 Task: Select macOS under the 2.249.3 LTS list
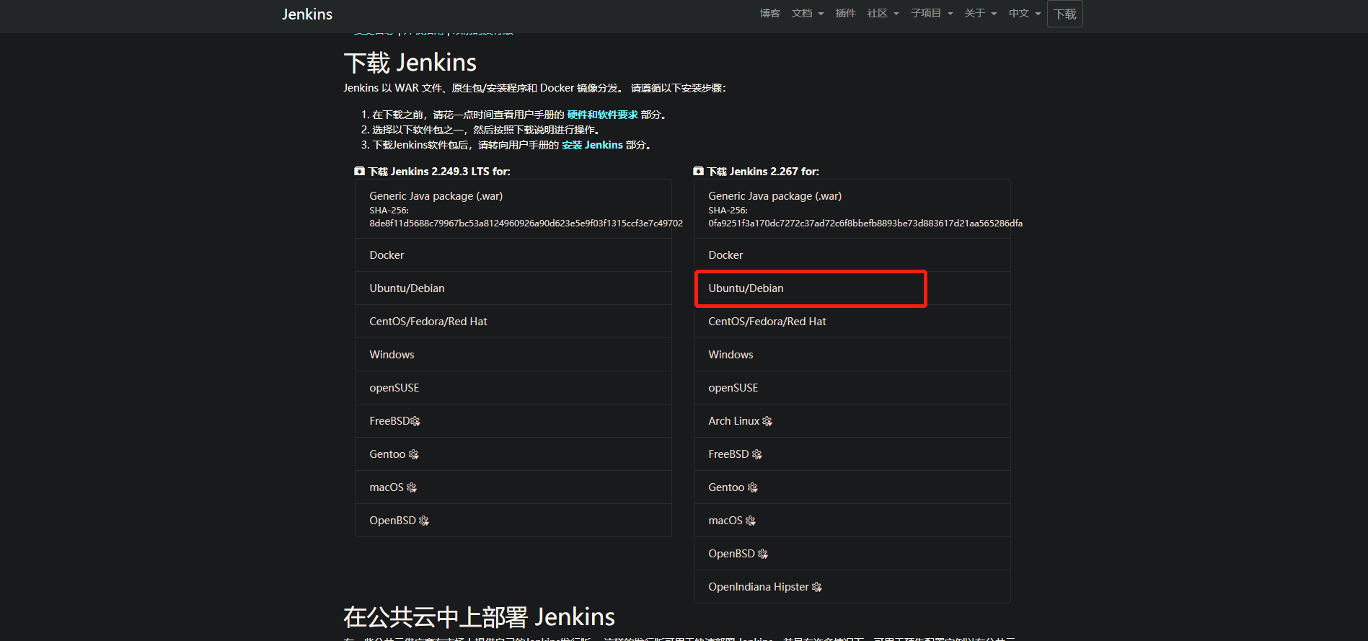(x=513, y=487)
